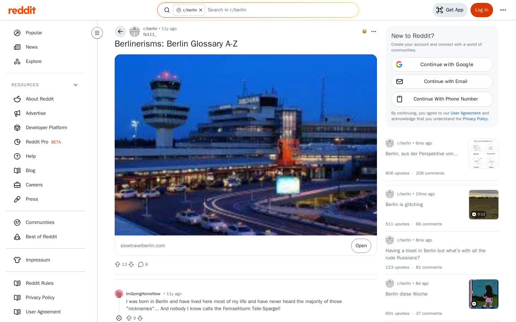Go back using the arrow button
Viewport: 516px width, 322px height.
[120, 31]
